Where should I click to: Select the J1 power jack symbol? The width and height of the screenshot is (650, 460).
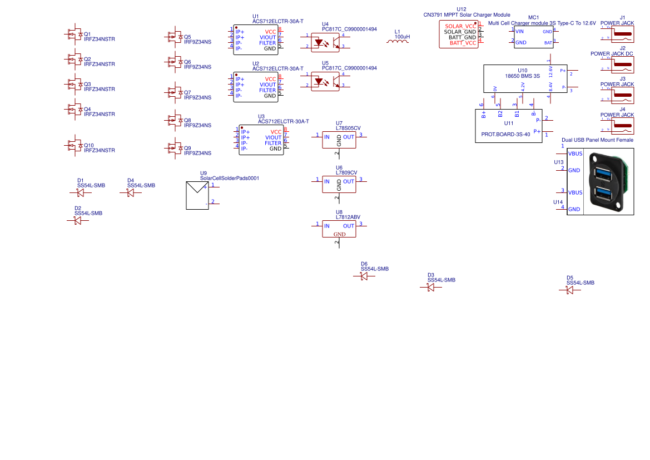[x=618, y=34]
